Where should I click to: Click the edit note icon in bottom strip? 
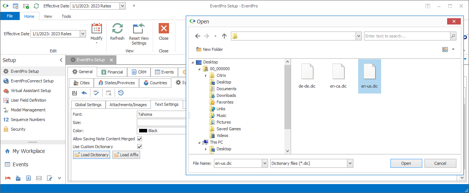click(x=50, y=178)
